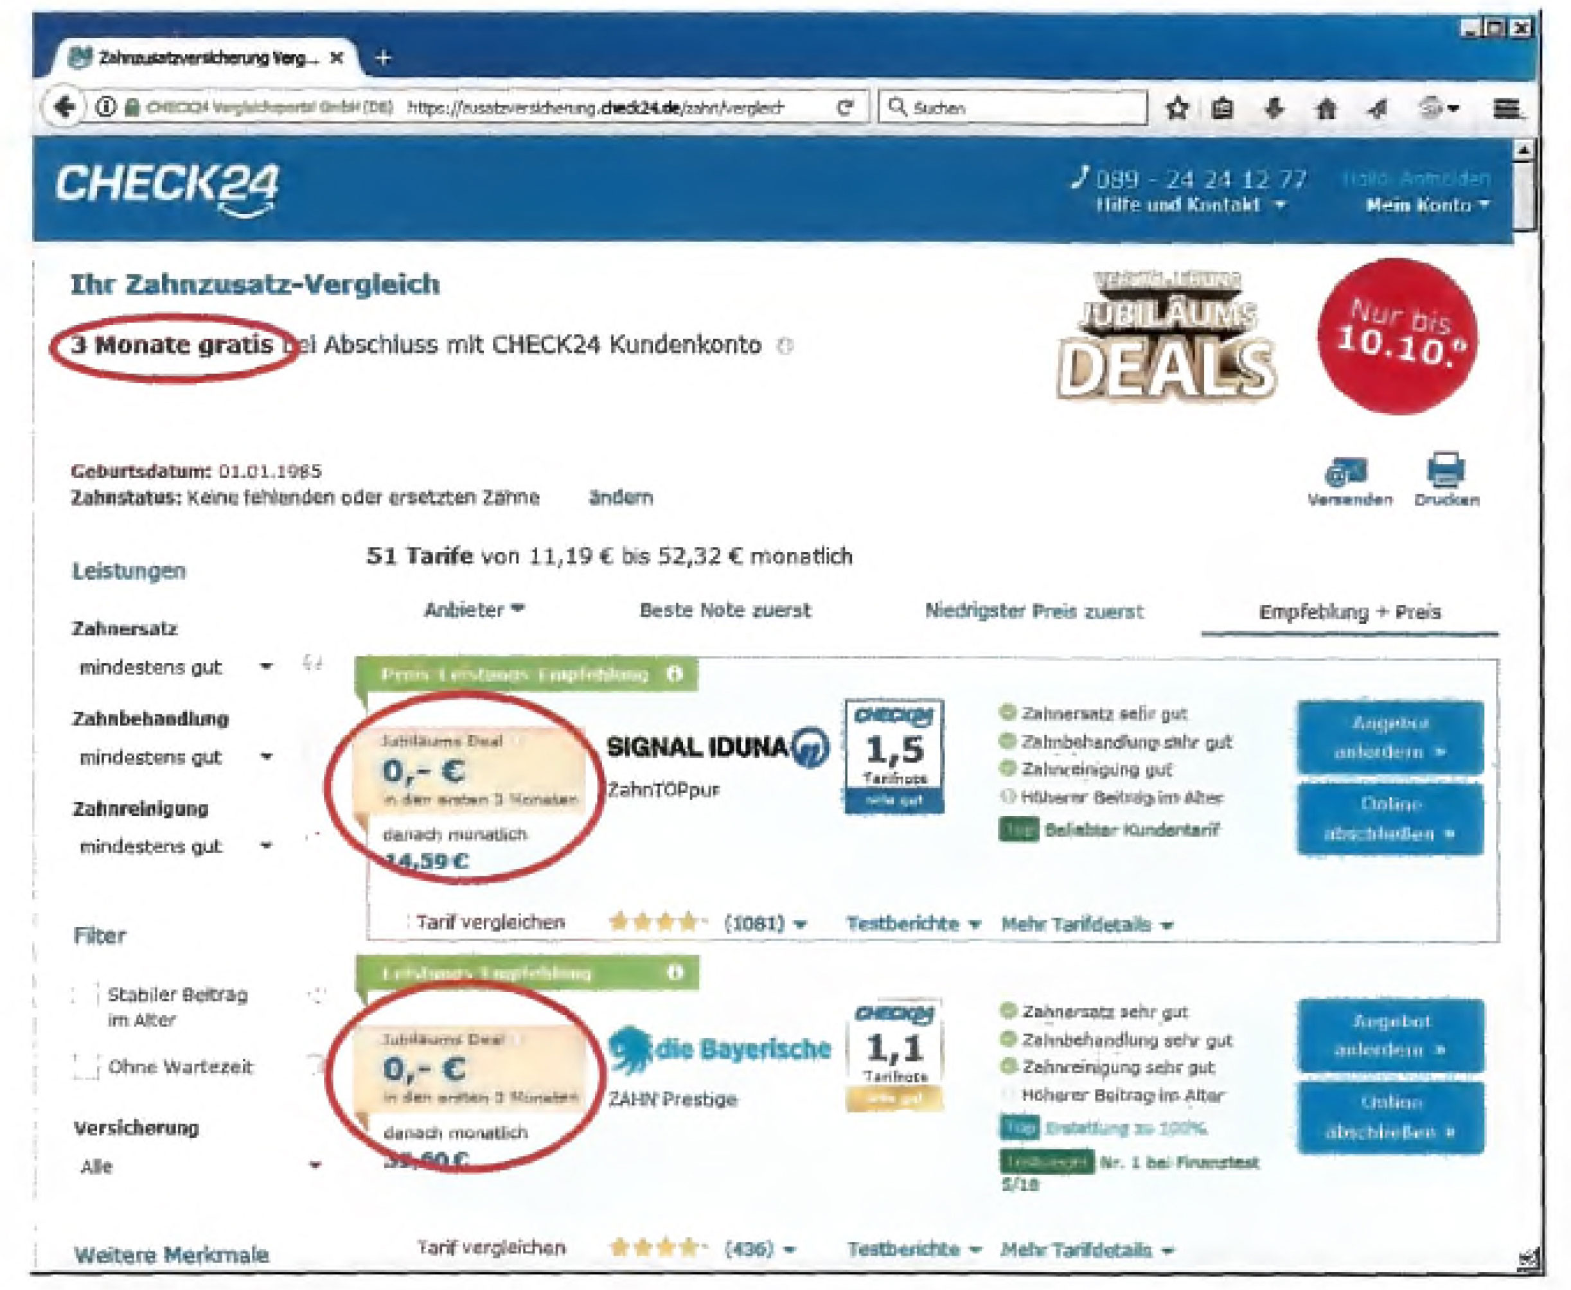Screen dimensions: 1571x1290
Task: Open the Zahnbehandlung mindestens gut dropdown
Action: (177, 757)
